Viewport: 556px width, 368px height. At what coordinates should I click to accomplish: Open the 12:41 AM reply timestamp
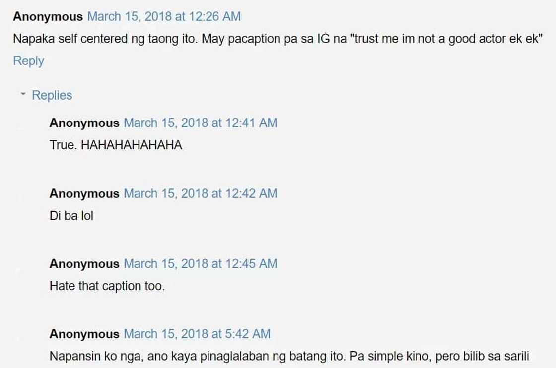[x=200, y=123]
